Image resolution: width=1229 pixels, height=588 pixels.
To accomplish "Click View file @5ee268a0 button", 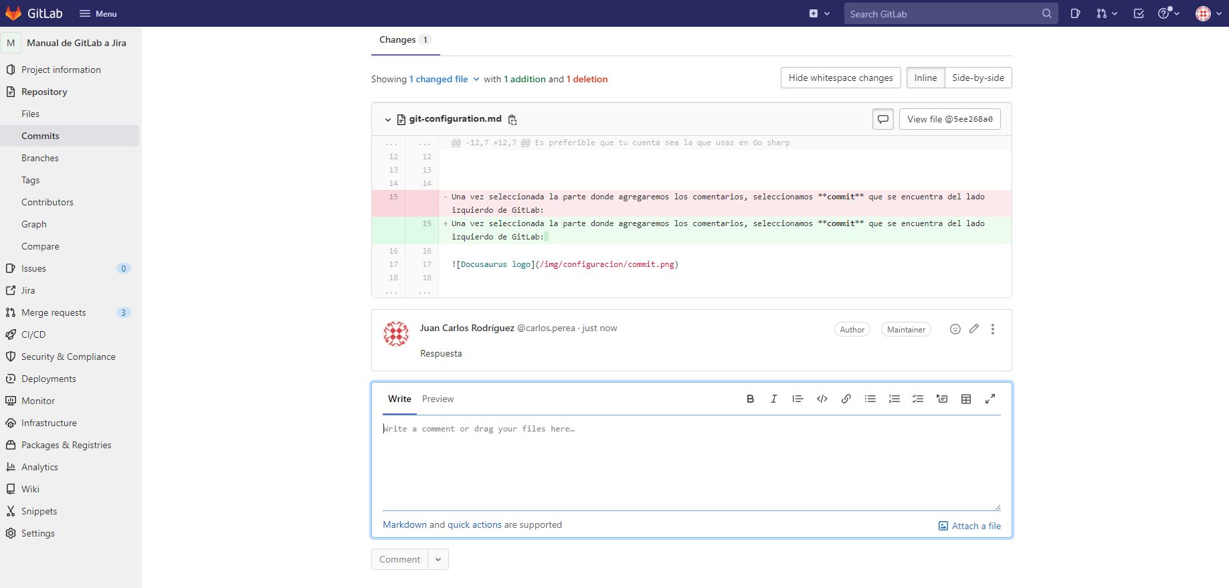I will 949,119.
